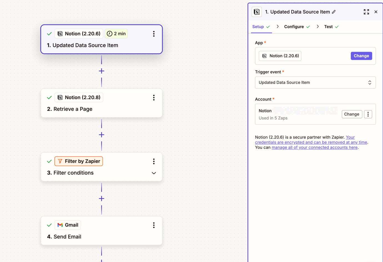Select the Setup tab
This screenshot has width=383, height=262.
[x=258, y=27]
